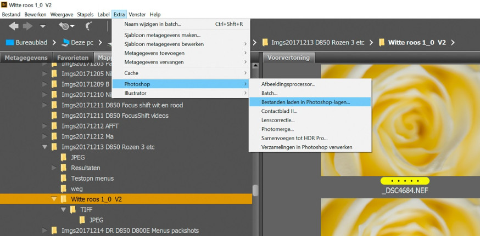Open the Bestand menu
The image size is (480, 236).
11,14
